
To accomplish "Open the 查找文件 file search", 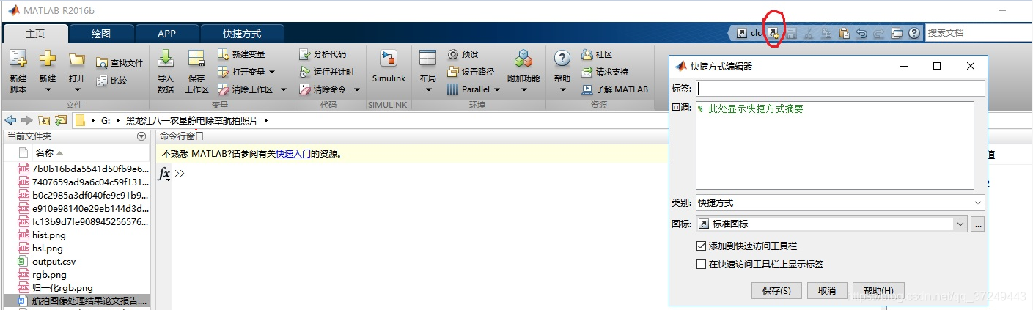I will click(x=120, y=64).
